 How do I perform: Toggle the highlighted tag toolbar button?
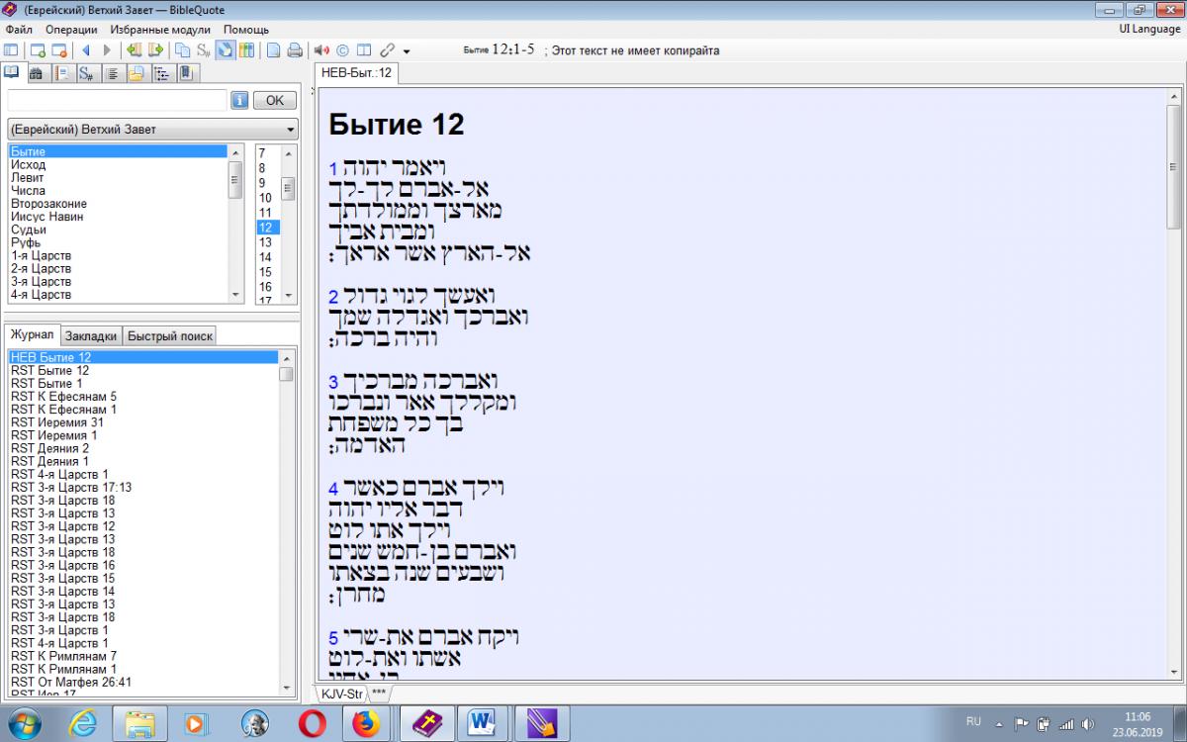(226, 50)
